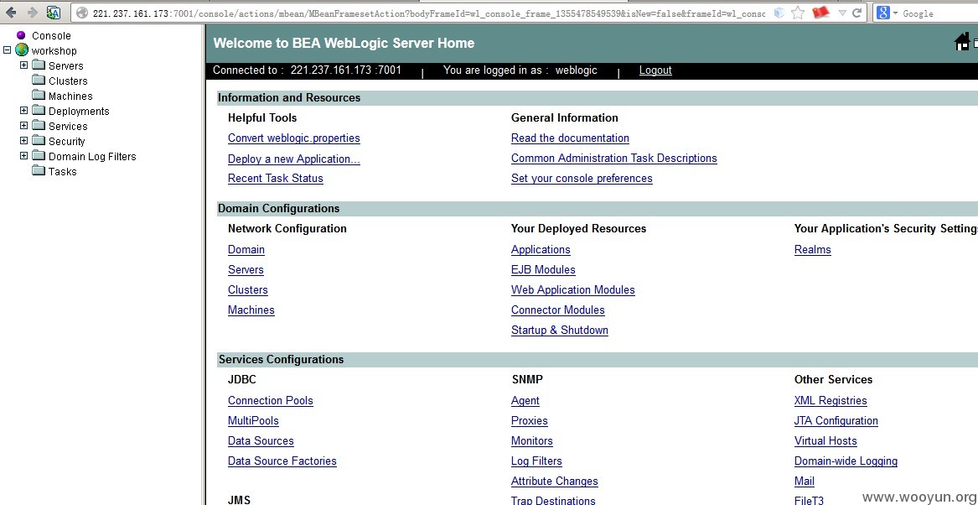This screenshot has height=505, width=978.
Task: Open the Machines link under Network Configuration
Action: 251,310
